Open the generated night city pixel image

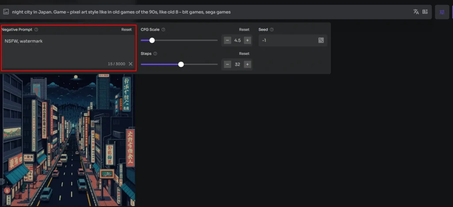[x=68, y=140]
